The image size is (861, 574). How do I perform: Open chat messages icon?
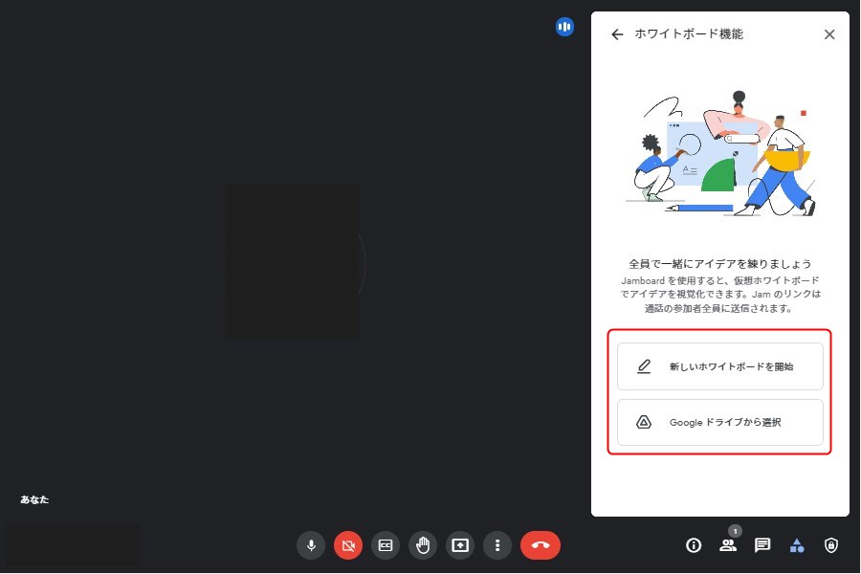[x=762, y=545]
